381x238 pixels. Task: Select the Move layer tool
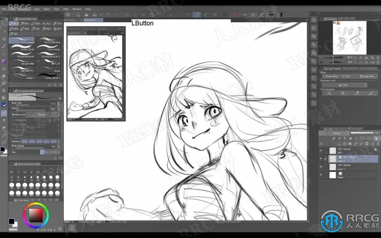tap(4, 69)
